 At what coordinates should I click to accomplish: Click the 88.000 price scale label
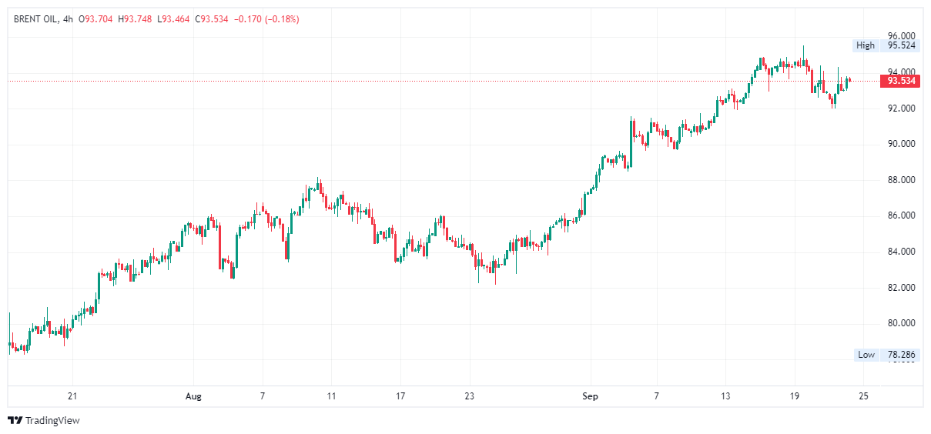click(901, 180)
